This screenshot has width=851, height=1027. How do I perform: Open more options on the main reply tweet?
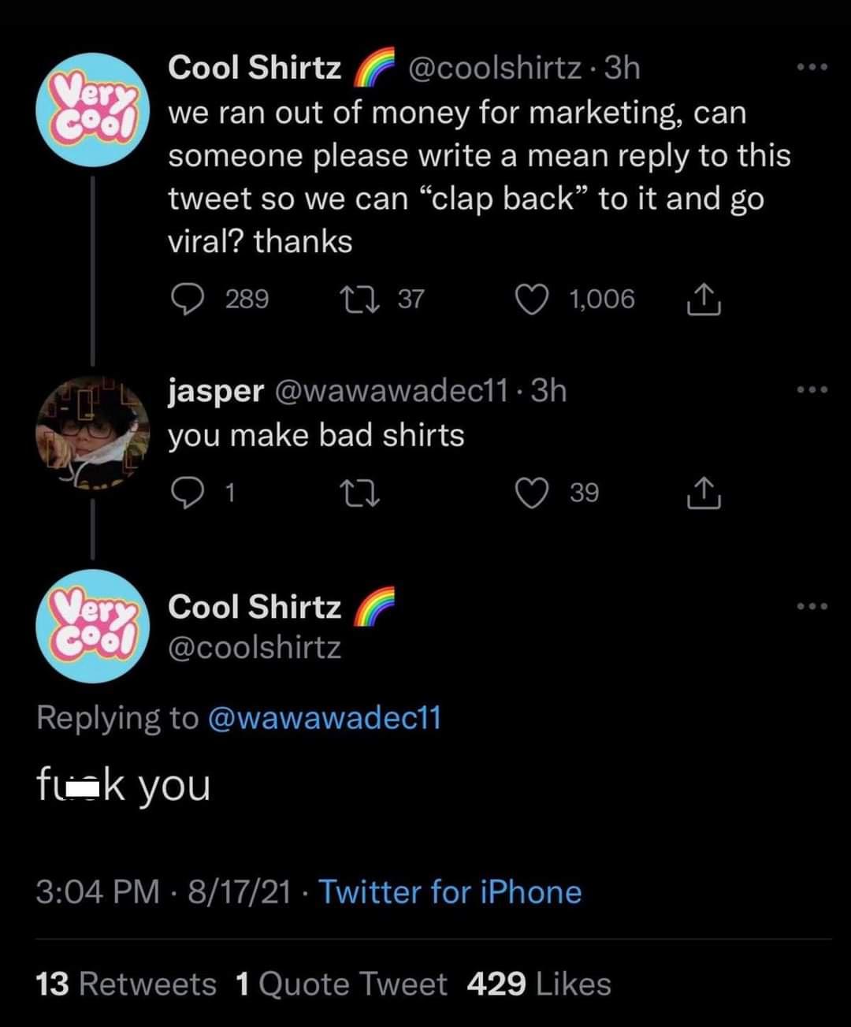coord(812,606)
